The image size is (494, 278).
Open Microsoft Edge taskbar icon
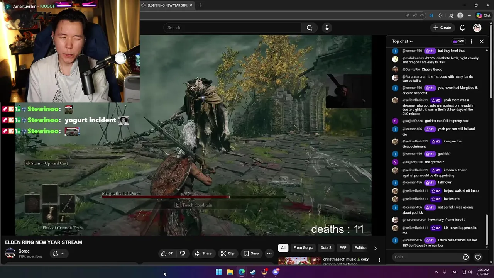click(242, 272)
